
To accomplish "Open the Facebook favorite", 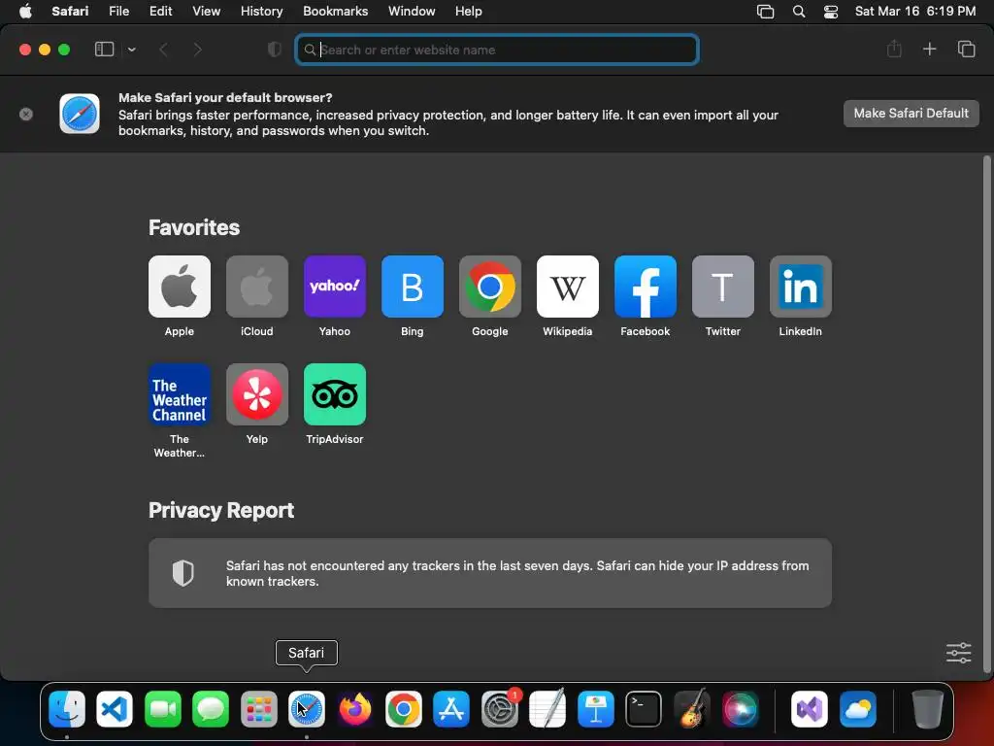I will coord(646,287).
